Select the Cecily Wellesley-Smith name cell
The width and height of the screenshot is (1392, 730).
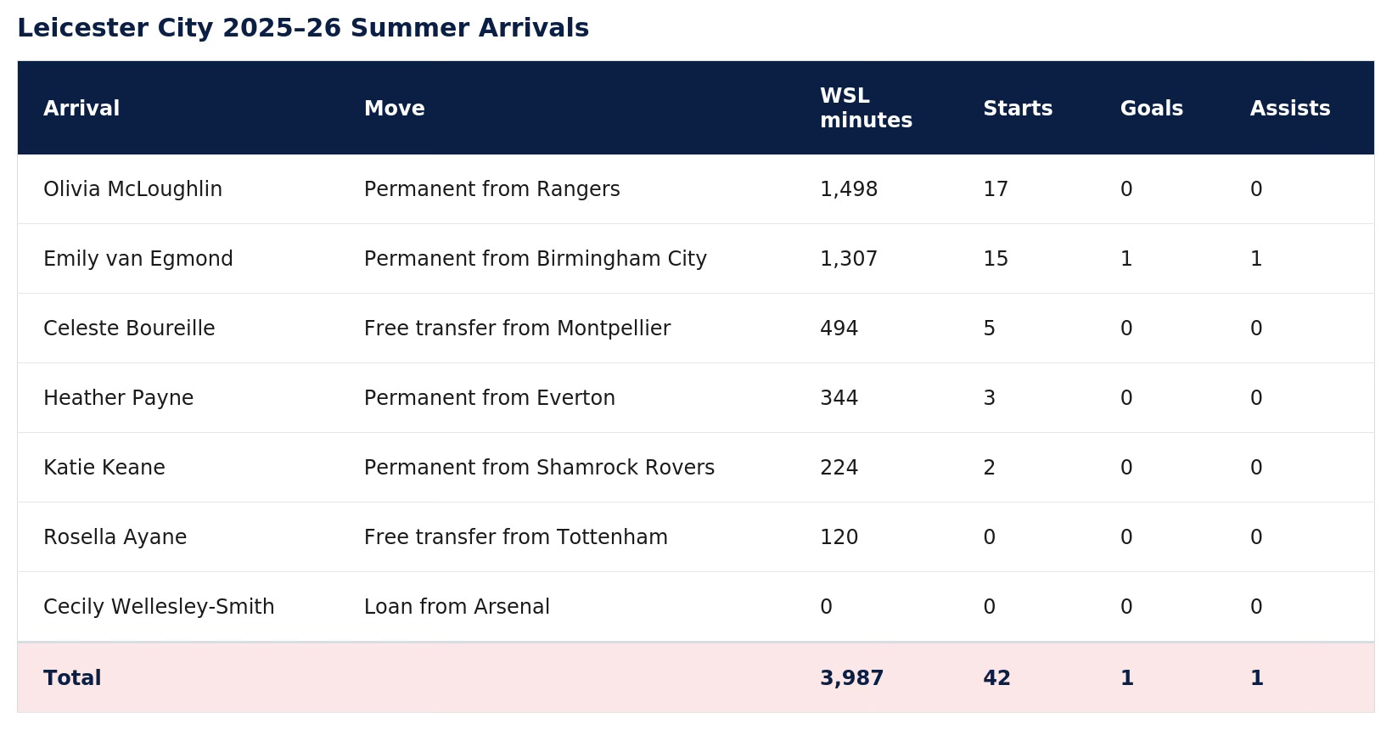(x=159, y=607)
